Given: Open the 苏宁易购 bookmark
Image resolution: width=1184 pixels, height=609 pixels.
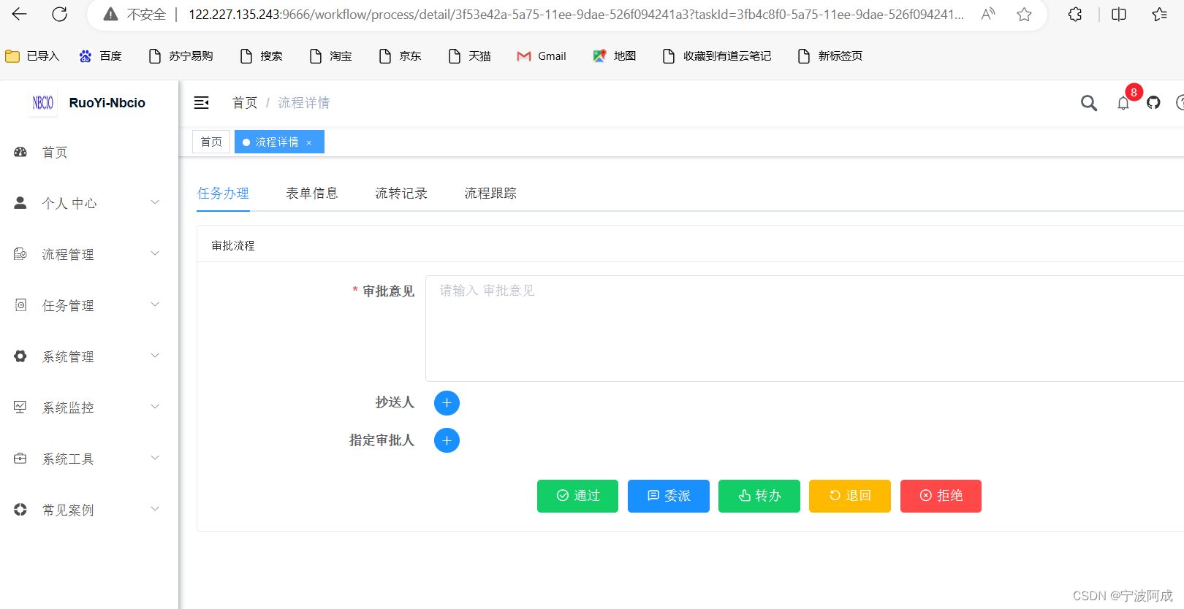Looking at the screenshot, I should pyautogui.click(x=181, y=56).
